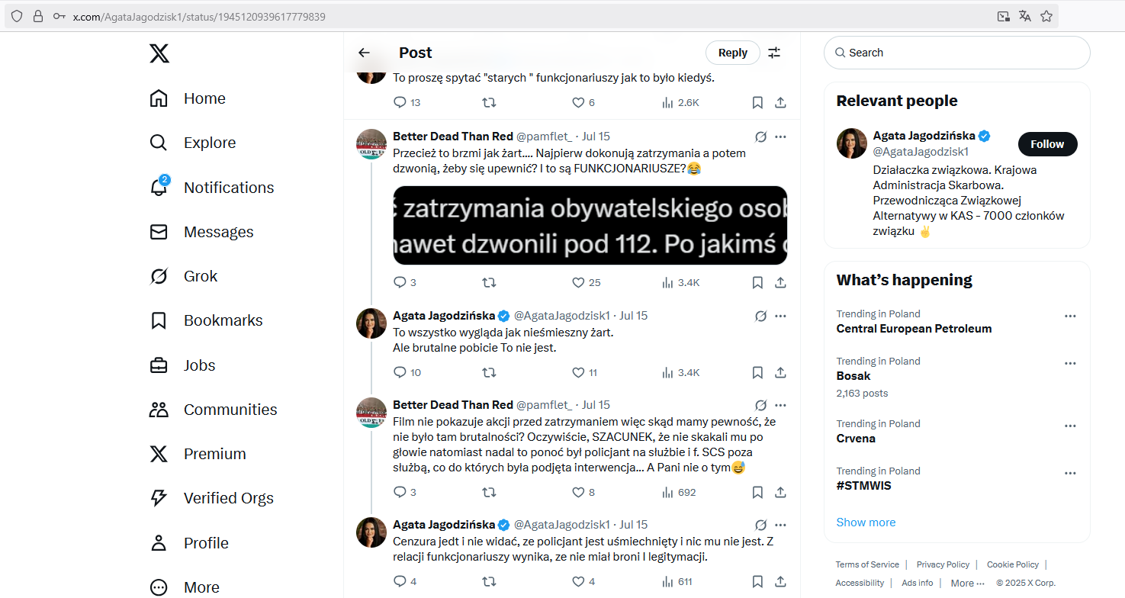This screenshot has width=1125, height=598.
Task: Click the browser translate page icon
Action: [1025, 16]
